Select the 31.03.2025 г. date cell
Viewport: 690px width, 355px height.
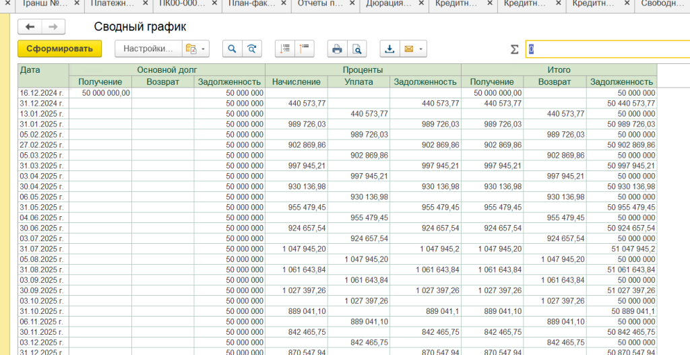(44, 166)
